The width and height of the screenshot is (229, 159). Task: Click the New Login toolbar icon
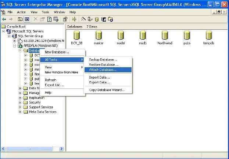104,19
